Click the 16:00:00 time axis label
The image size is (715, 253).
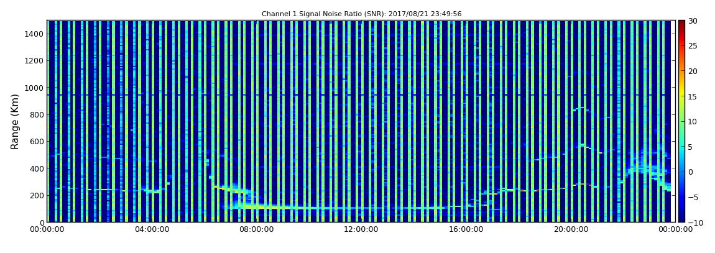coord(465,230)
